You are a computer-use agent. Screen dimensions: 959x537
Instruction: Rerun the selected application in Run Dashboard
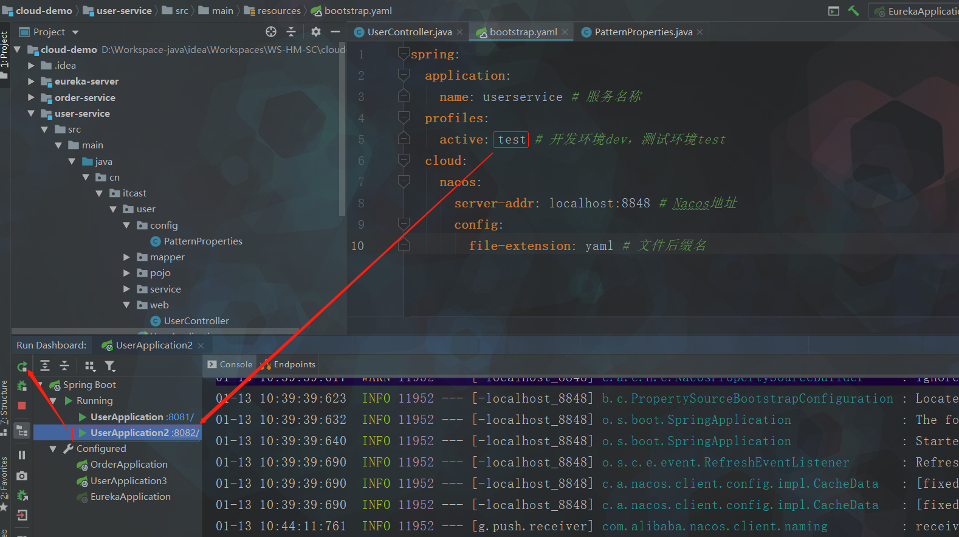tap(22, 366)
